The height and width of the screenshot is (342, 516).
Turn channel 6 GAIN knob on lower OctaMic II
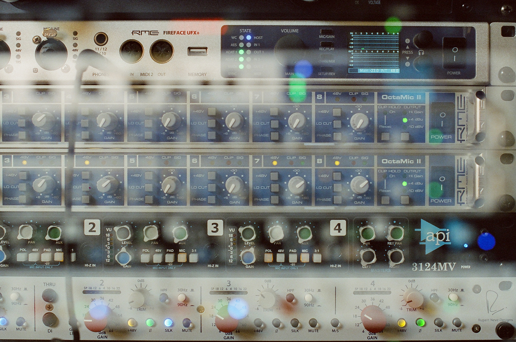click(x=234, y=185)
